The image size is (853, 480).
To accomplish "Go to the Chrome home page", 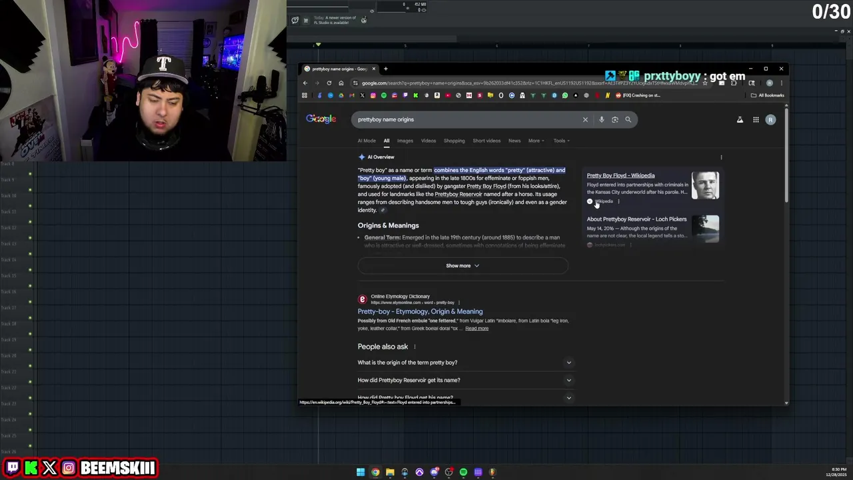I will pos(341,83).
